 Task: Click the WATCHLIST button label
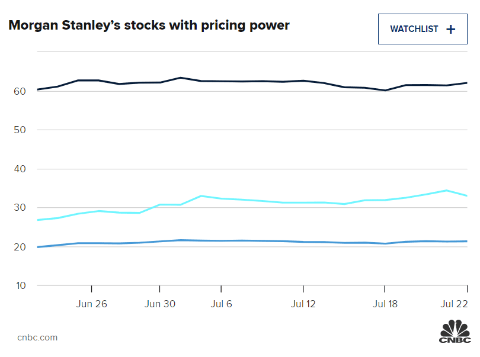coord(414,29)
